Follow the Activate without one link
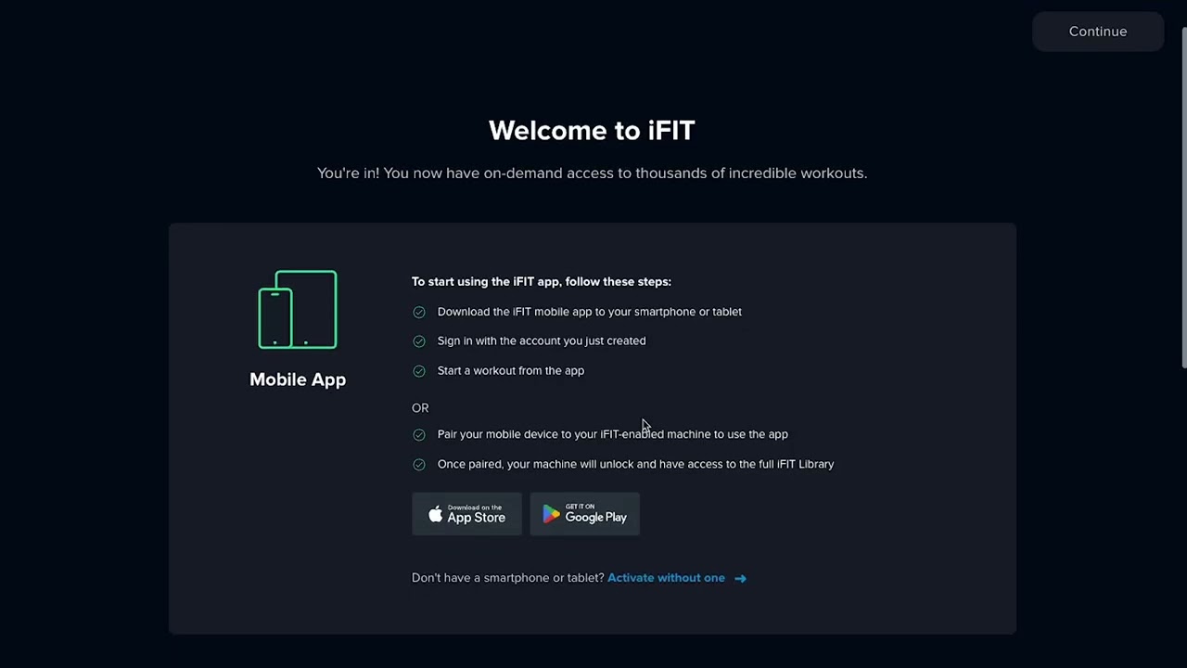This screenshot has height=668, width=1187. click(x=666, y=578)
